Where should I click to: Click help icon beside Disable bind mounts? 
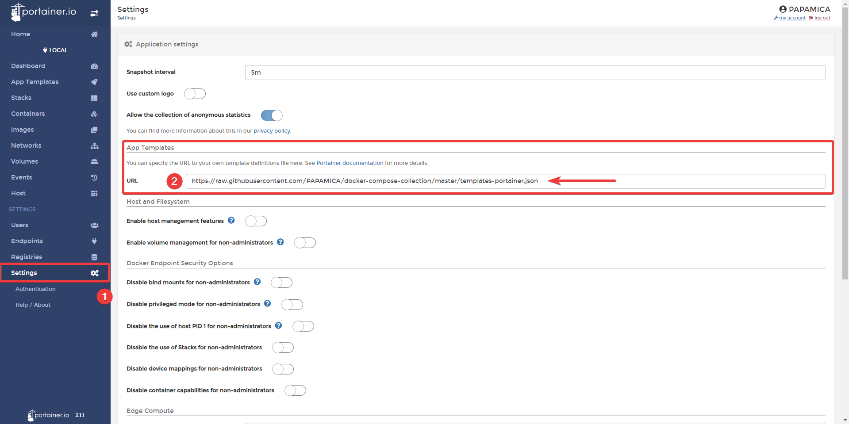(257, 282)
